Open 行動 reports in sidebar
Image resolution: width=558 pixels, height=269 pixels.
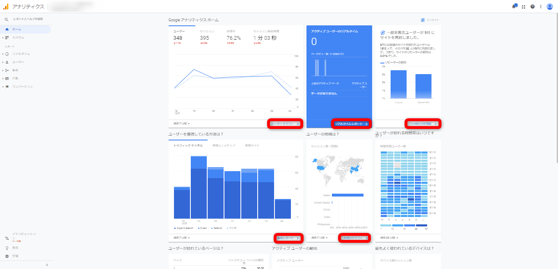coord(15,78)
